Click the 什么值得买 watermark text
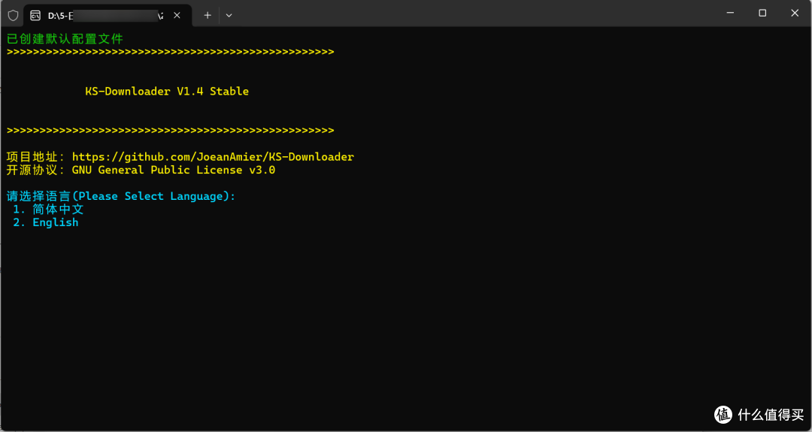Viewport: 812px width, 432px height. (771, 415)
